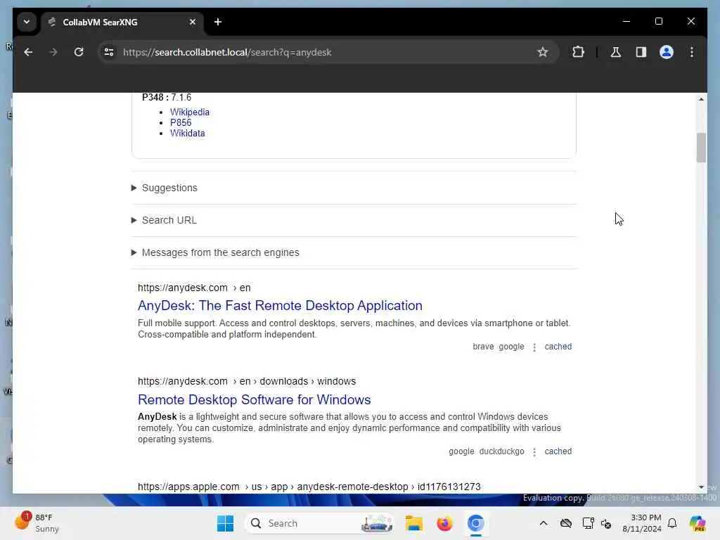The height and width of the screenshot is (540, 720).
Task: Open Chrome three-dot menu
Action: 692,52
